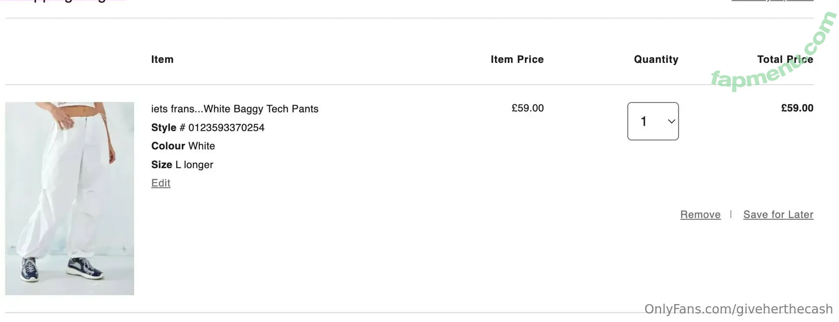Screen dimensions: 839x322
Task: Click the Size L longer label
Action: point(182,164)
